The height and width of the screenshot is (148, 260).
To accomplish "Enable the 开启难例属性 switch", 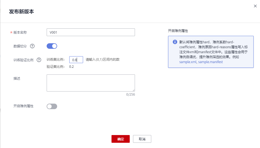I will (x=52, y=106).
